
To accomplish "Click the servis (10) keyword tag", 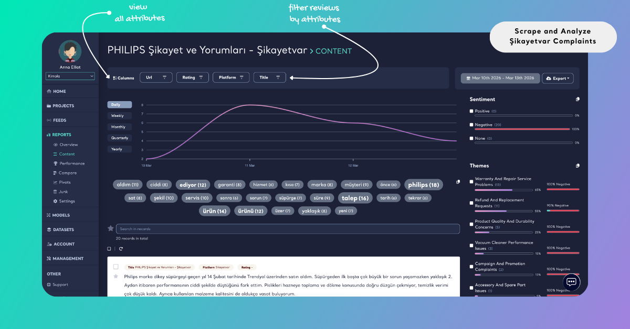I will click(x=197, y=198).
